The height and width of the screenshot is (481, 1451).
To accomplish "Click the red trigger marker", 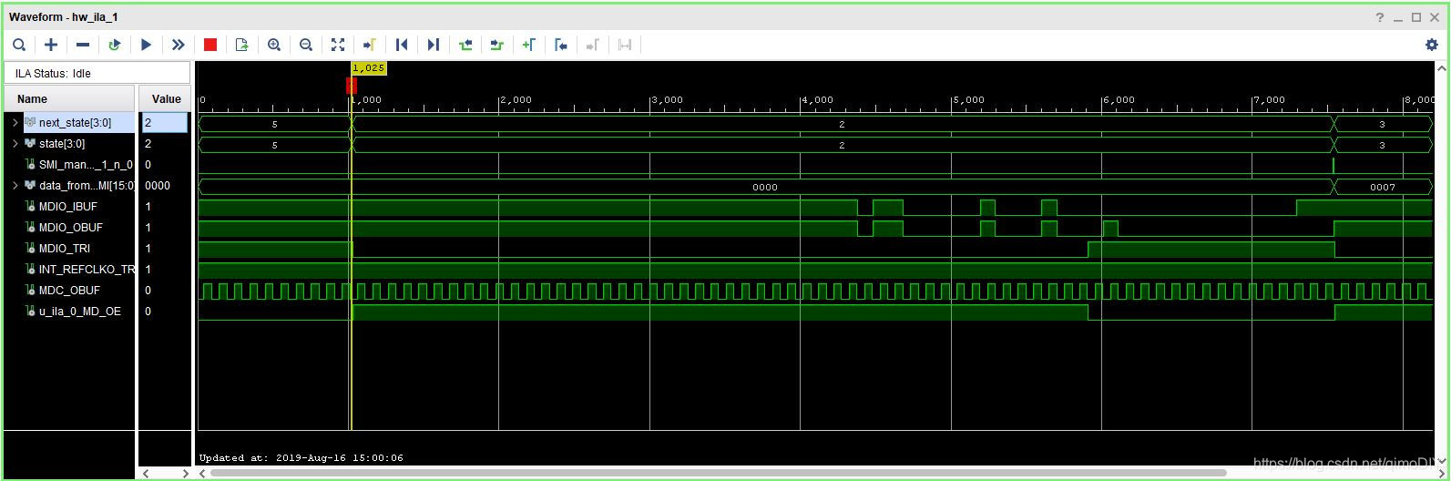I will pos(351,85).
